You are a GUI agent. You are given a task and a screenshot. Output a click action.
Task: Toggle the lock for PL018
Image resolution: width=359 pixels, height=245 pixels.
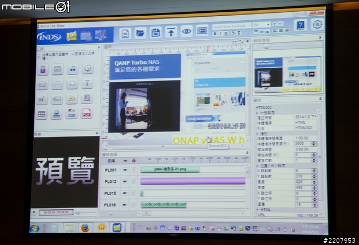[x=132, y=205]
